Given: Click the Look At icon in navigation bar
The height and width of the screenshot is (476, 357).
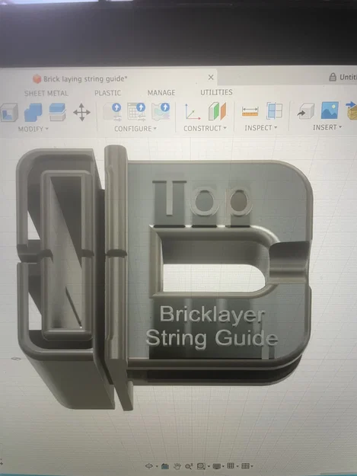Looking at the screenshot, I should click(165, 466).
